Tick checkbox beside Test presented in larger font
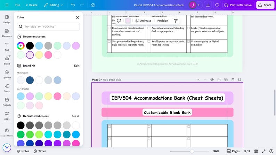Screen dimensions: 276x155 (109, 41)
